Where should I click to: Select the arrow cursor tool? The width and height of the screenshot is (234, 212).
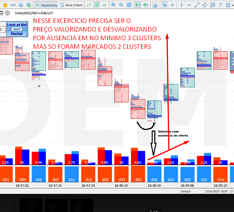click(165, 5)
